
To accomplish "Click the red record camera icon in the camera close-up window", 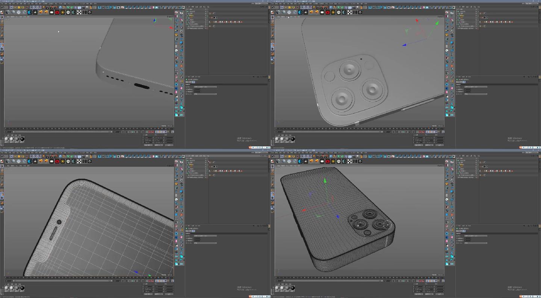I will 328,12.
